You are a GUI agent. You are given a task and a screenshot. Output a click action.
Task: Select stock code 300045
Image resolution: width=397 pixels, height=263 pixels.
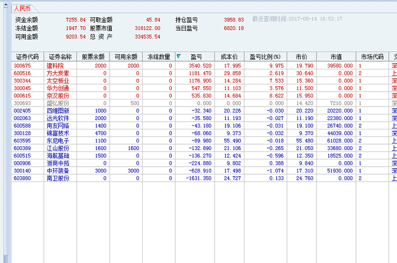point(22,88)
